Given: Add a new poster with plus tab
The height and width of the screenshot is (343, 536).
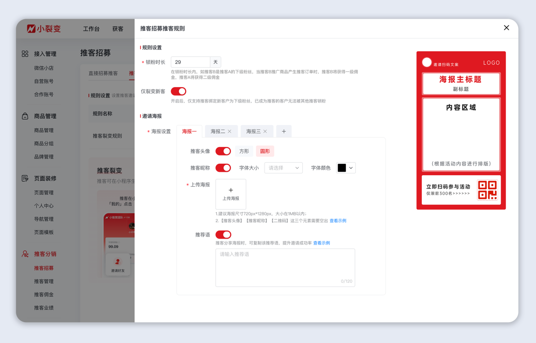Looking at the screenshot, I should [284, 132].
